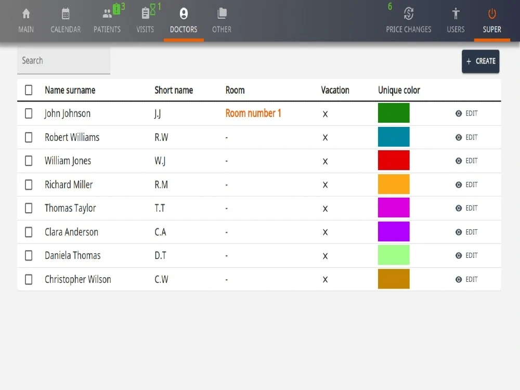
Task: Click edit icon for Richard Miller
Action: point(458,185)
